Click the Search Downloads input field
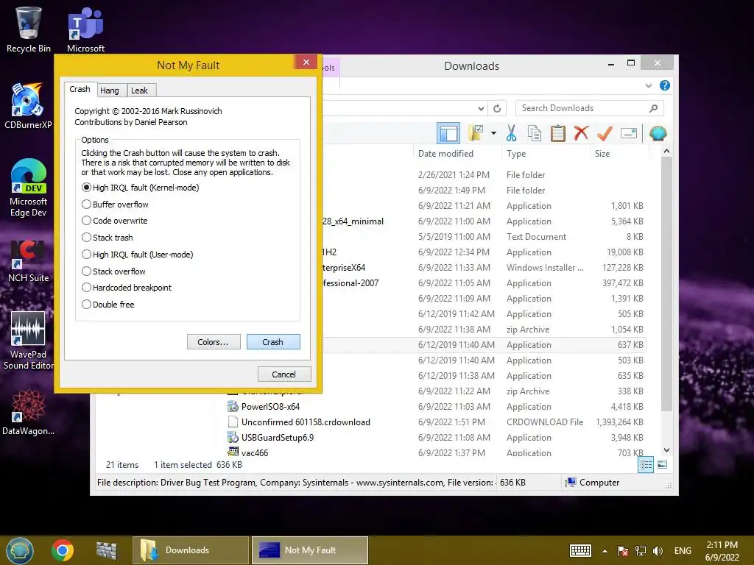Viewport: 754px width, 565px height. 590,108
